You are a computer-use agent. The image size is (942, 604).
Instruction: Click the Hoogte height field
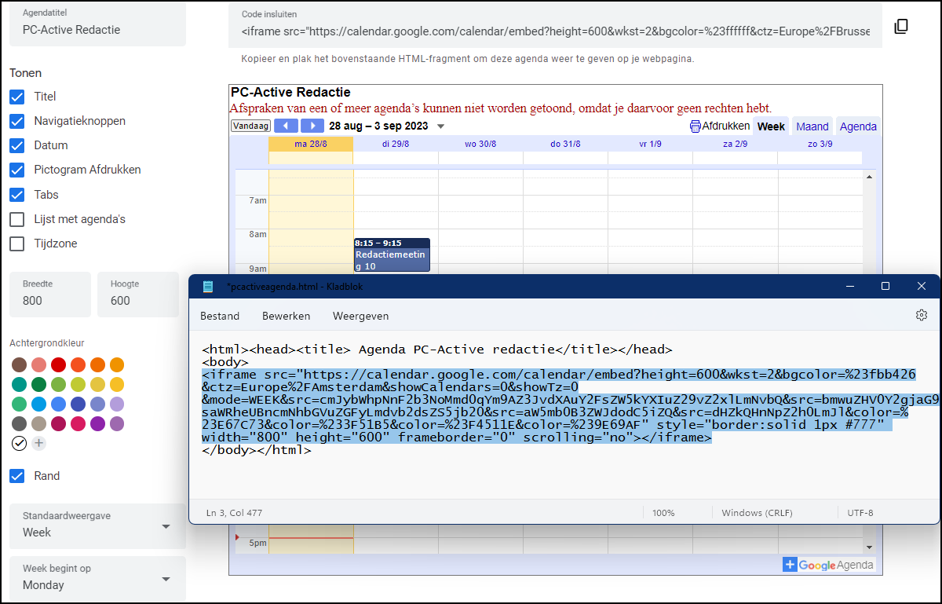(x=138, y=295)
